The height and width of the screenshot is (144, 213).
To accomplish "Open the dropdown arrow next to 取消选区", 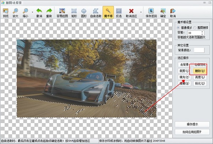I will coord(140,11).
